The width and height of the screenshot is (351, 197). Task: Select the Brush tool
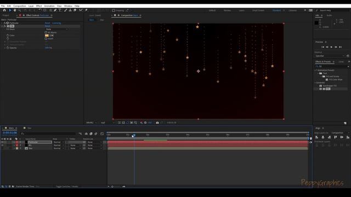click(x=66, y=10)
